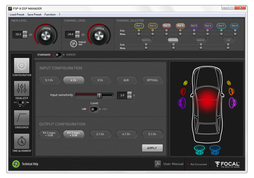Viewport: 254px width, 178px height.
Task: Open the Function menu
Action: click(x=50, y=14)
